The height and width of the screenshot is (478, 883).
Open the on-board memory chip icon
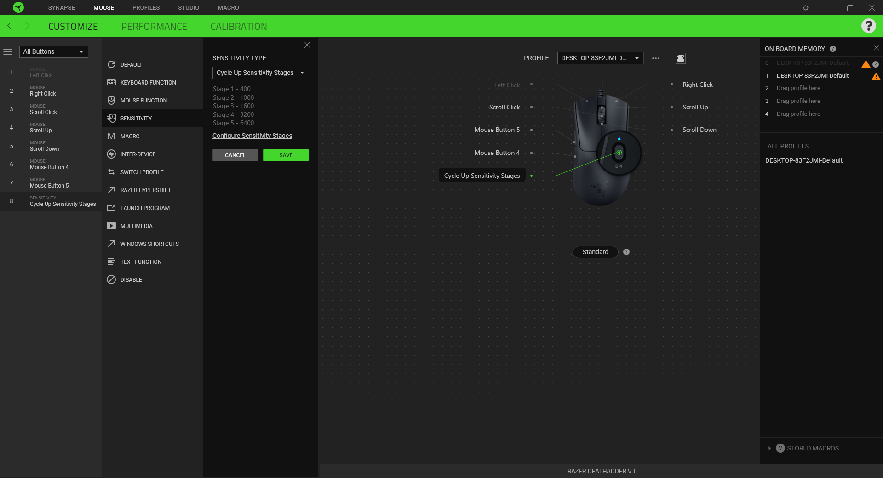[x=681, y=58]
